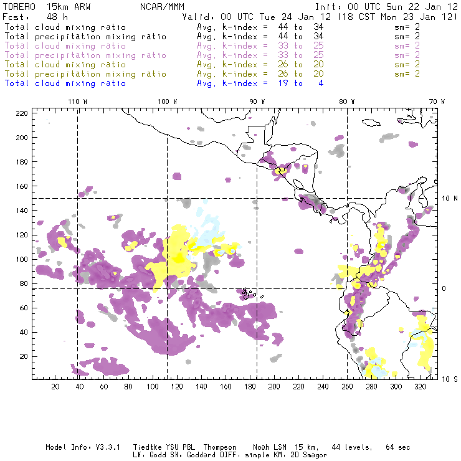Click "40" on the vertical axis
461x461 pixels.
[24, 332]
